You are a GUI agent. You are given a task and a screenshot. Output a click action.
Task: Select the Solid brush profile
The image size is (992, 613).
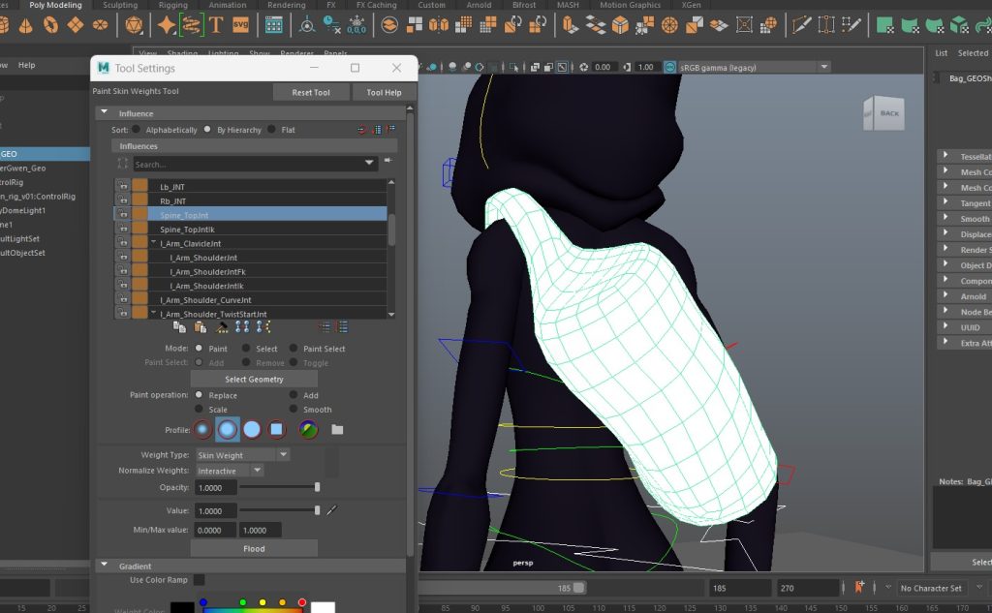pos(252,430)
